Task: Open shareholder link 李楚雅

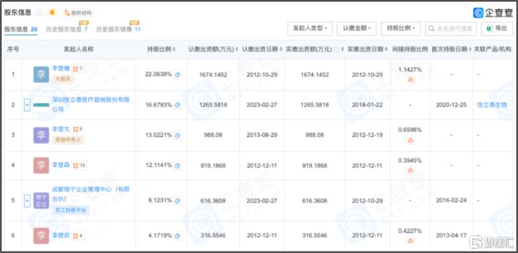Action: pos(61,69)
